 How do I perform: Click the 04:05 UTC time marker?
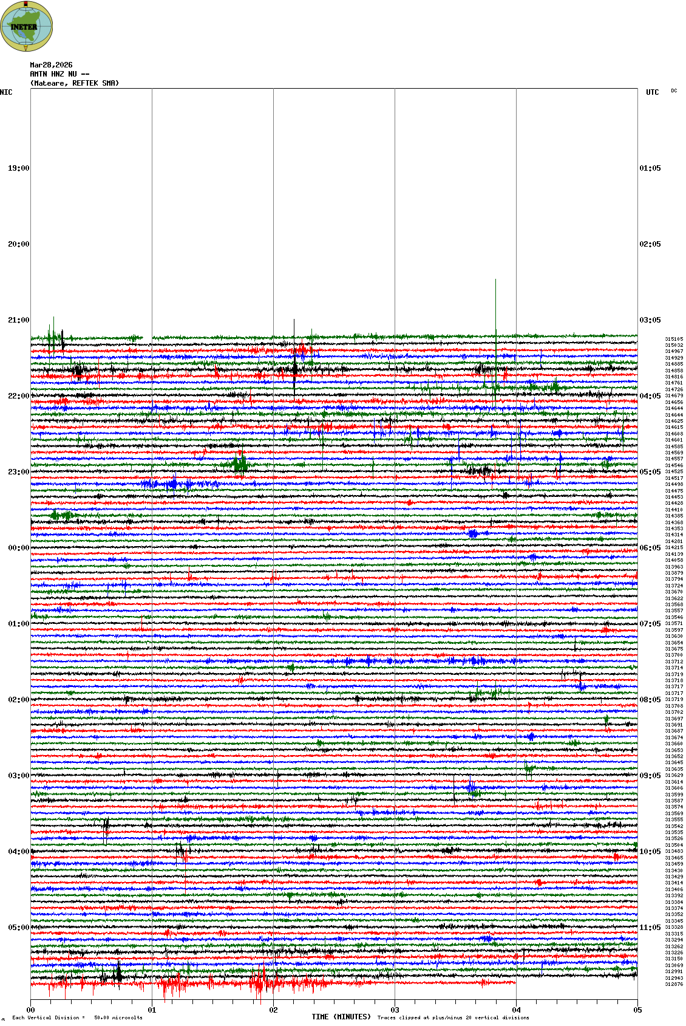(x=650, y=396)
